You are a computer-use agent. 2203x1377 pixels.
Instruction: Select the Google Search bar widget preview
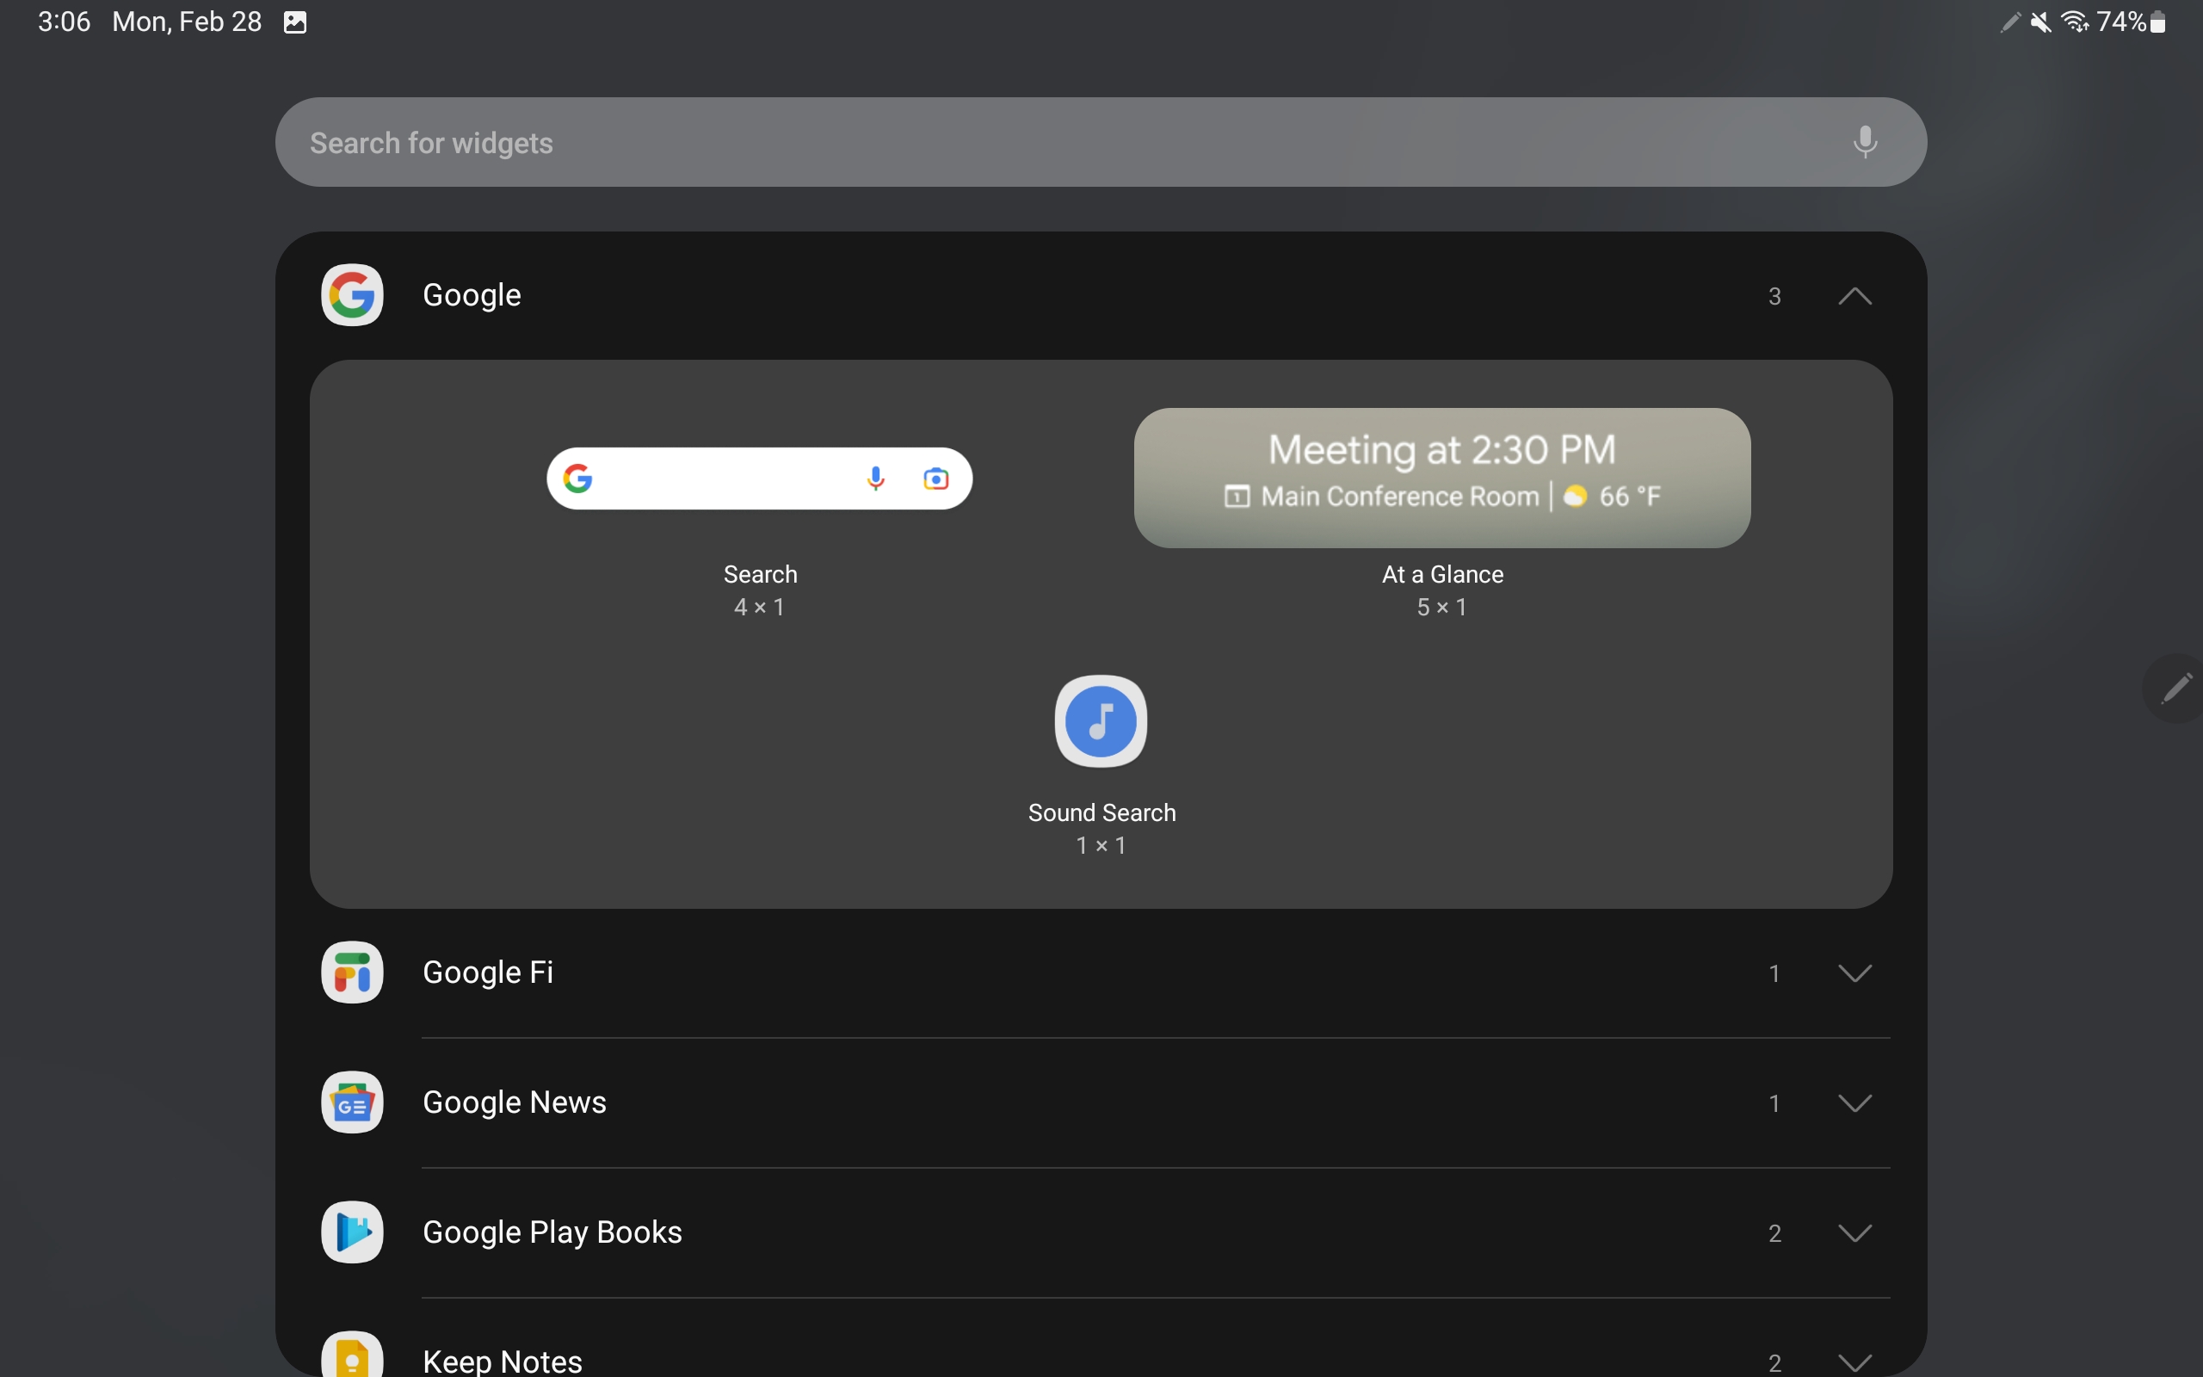(728, 479)
